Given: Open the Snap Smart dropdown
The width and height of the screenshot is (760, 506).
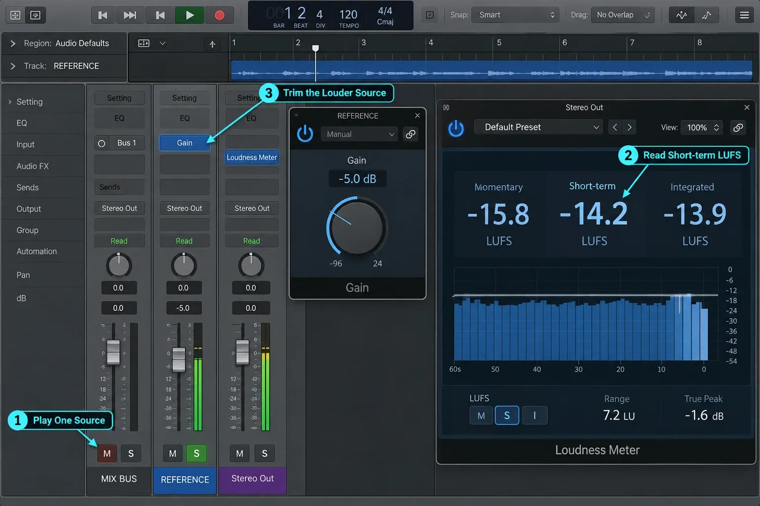Looking at the screenshot, I should (x=515, y=15).
